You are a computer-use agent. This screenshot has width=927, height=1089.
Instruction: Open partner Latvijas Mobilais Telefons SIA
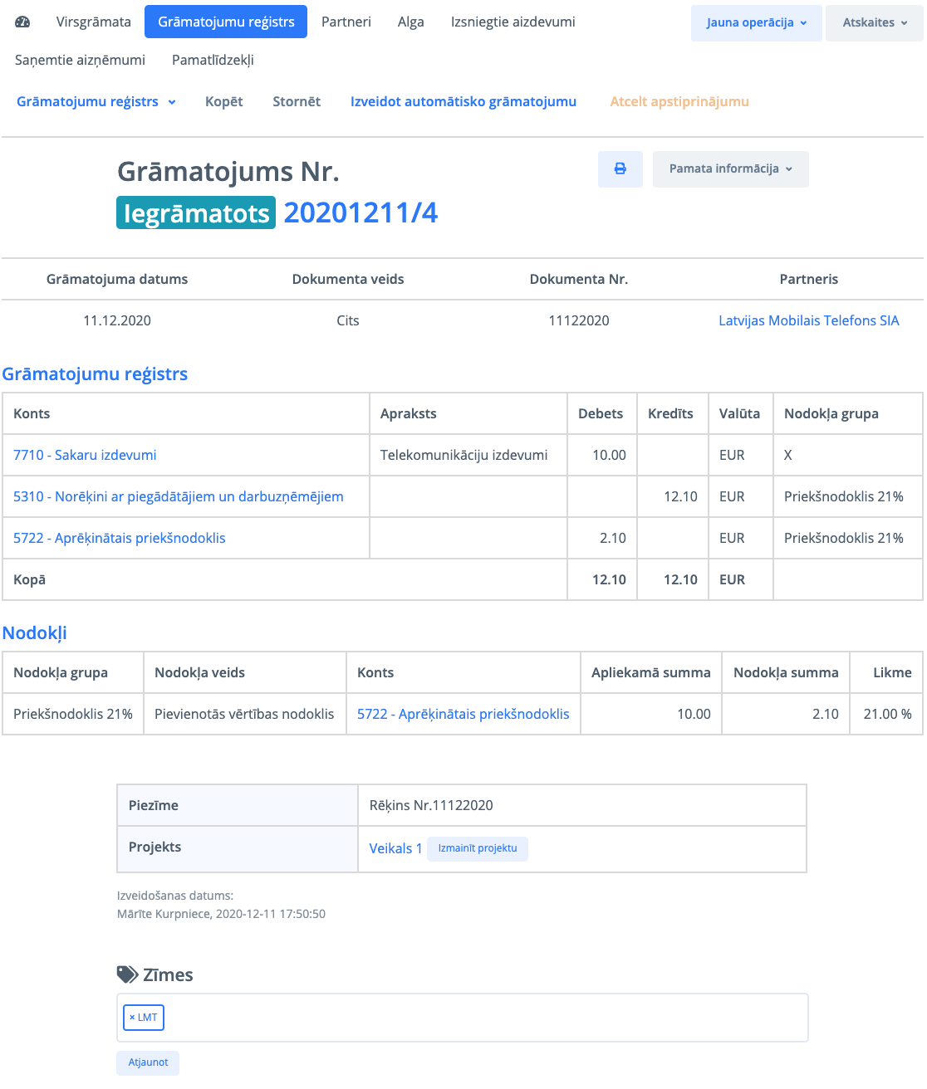(808, 320)
